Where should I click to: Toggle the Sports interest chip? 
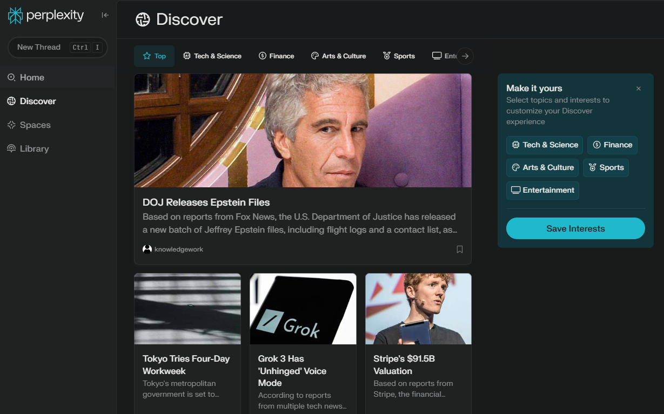pos(606,168)
